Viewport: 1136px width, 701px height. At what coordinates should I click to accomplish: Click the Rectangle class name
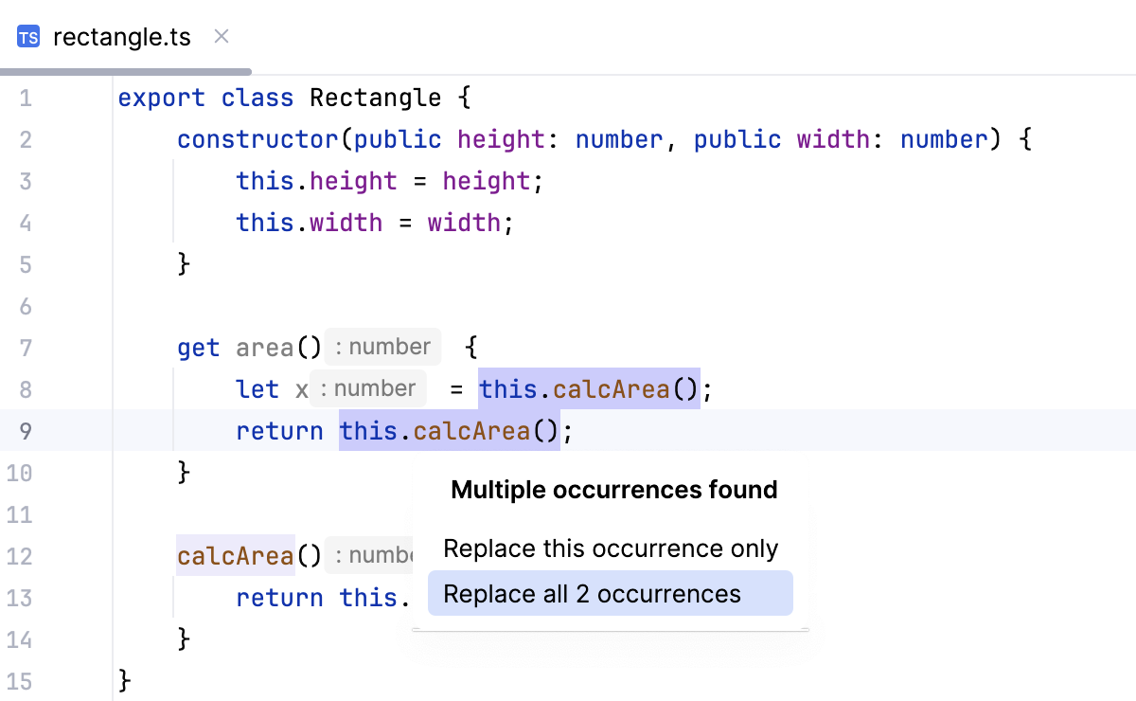coord(375,98)
